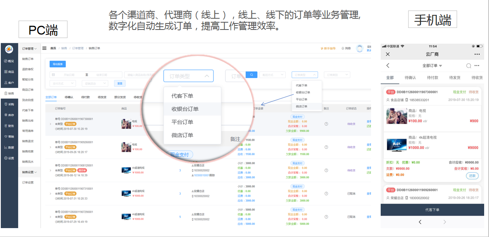This screenshot has width=489, height=237.
Task: Open 客户 customers in the PC sidebar
Action: point(9,83)
